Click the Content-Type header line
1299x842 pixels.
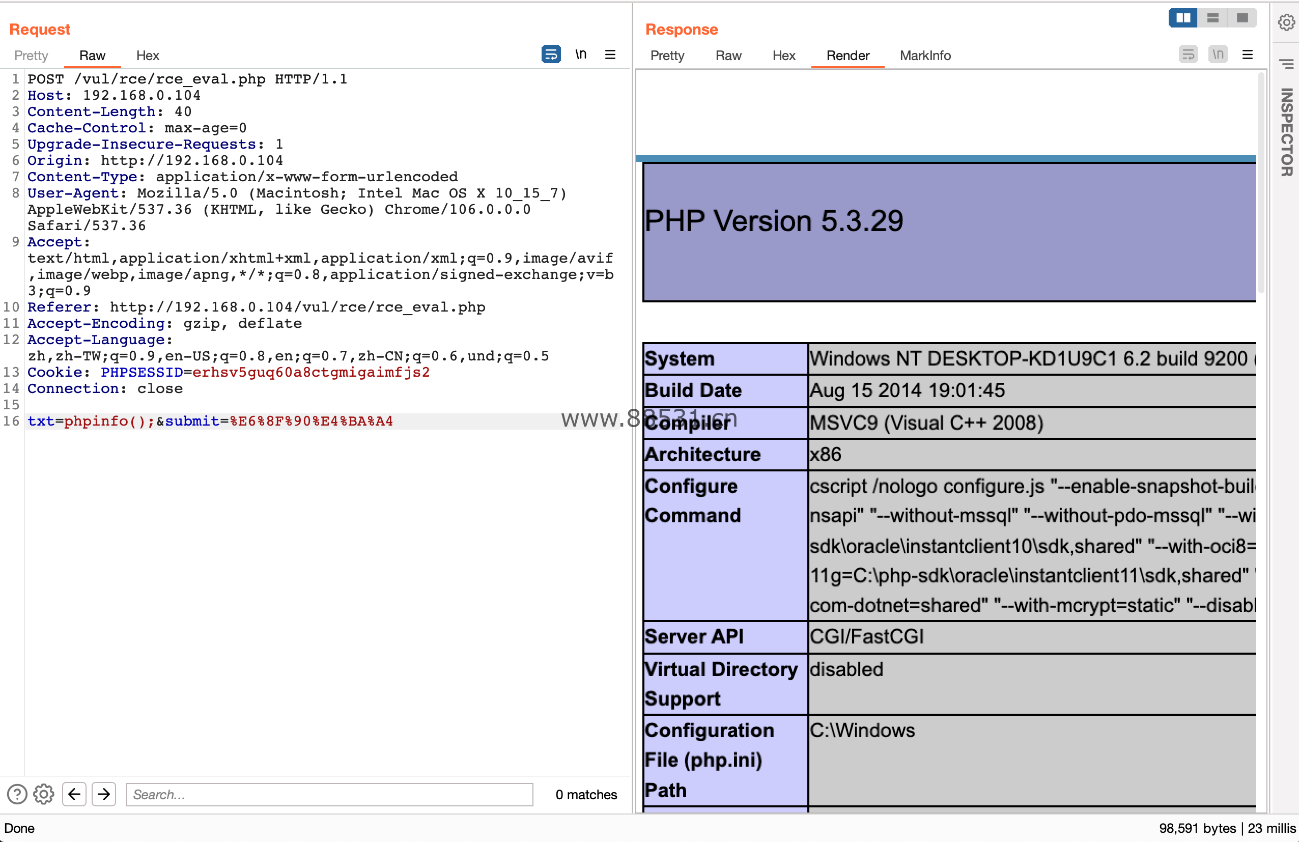tap(242, 177)
